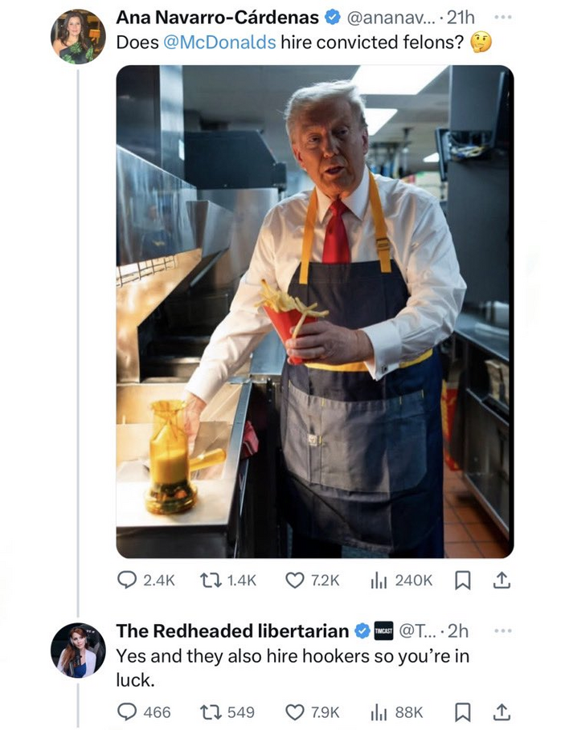Bookmark Ana Navarro-Cárdenas's tweet
This screenshot has height=730, width=565.
(x=462, y=581)
